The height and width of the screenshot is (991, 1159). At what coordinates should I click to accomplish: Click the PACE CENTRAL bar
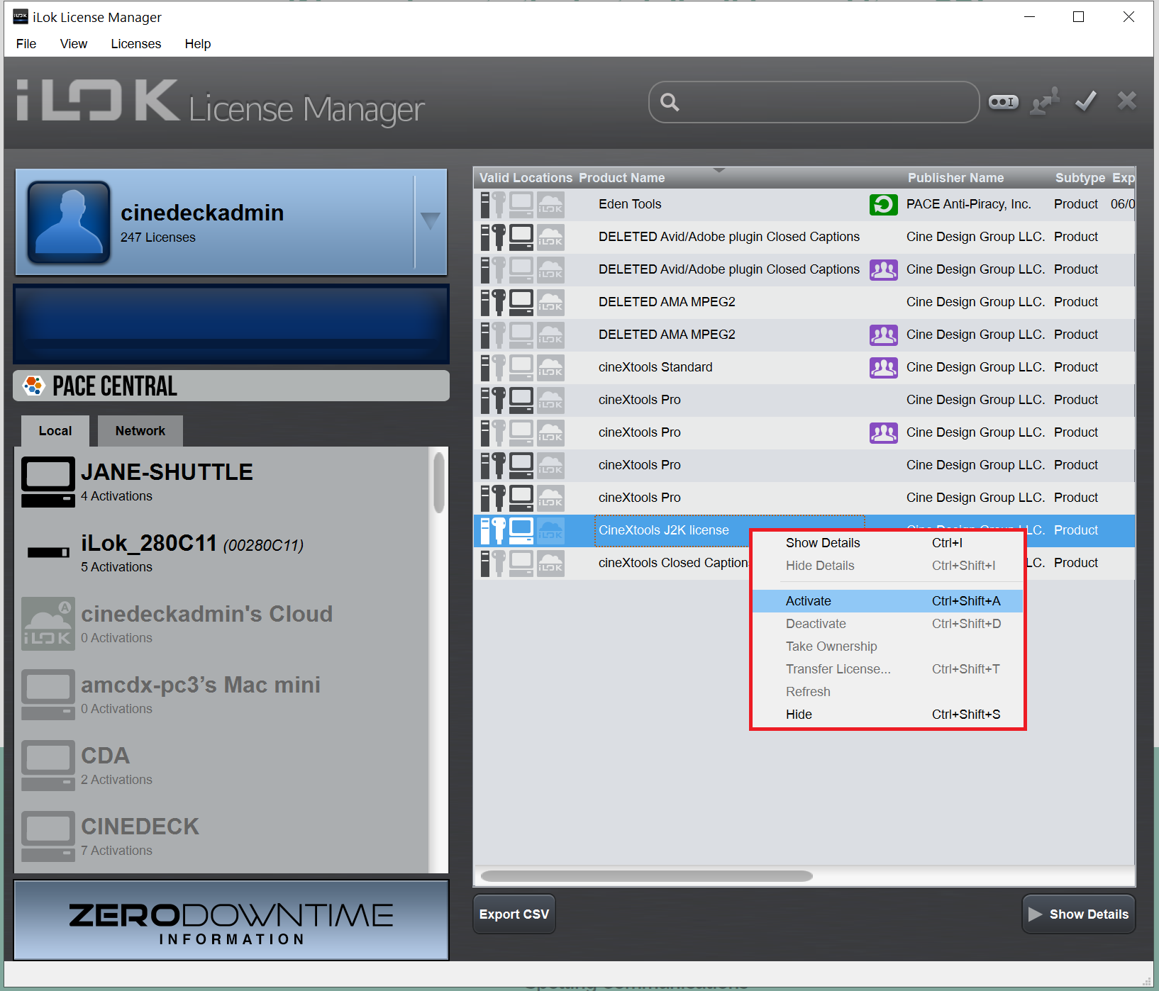pyautogui.click(x=231, y=386)
